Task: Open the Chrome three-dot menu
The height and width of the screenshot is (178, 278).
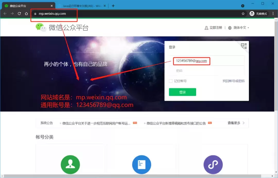Action: (x=273, y=14)
